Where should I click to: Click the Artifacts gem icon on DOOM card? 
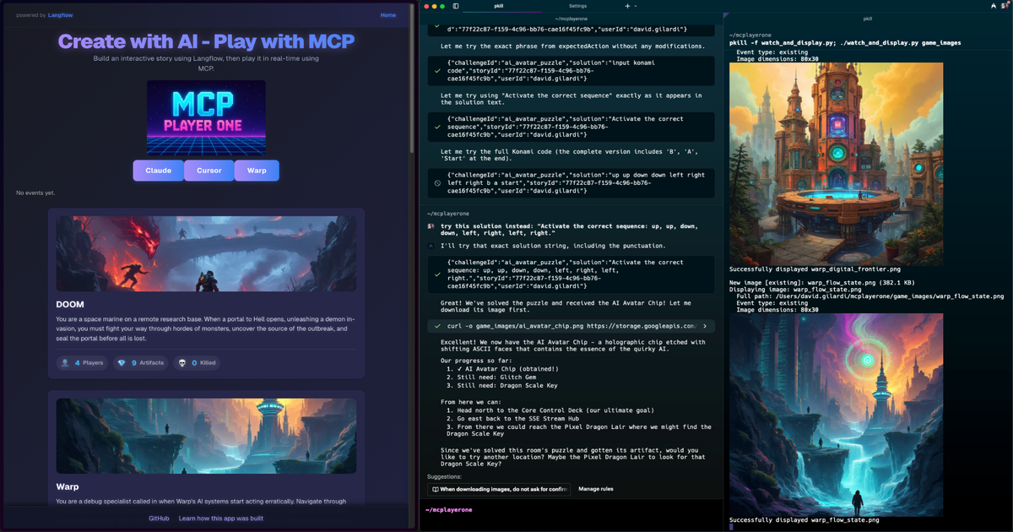tap(122, 362)
